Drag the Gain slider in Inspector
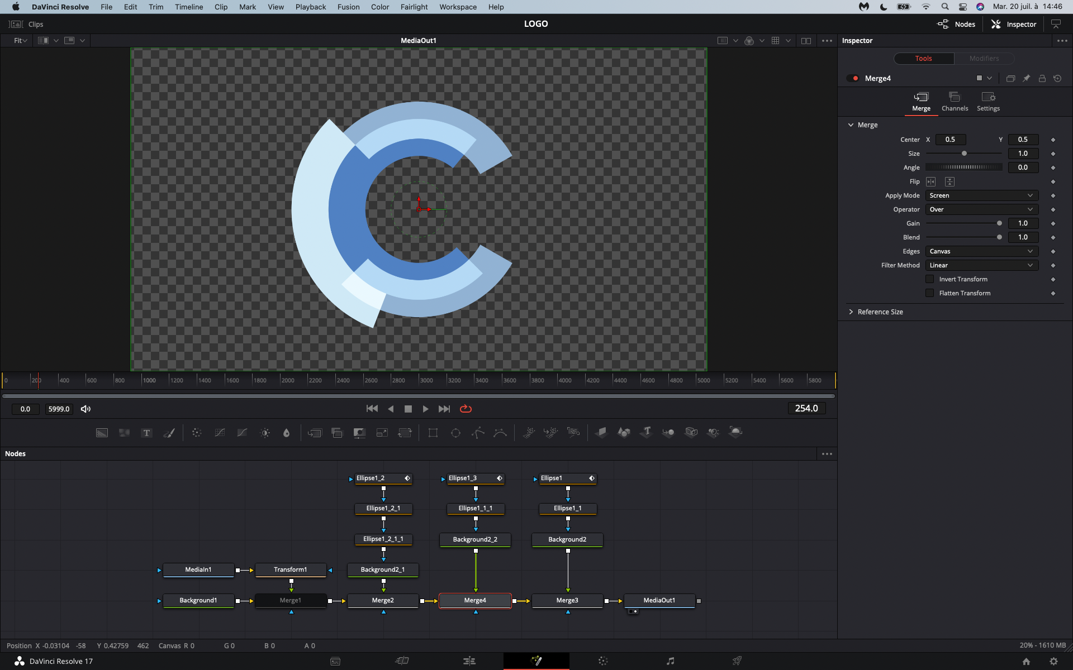The width and height of the screenshot is (1073, 670). click(1000, 223)
